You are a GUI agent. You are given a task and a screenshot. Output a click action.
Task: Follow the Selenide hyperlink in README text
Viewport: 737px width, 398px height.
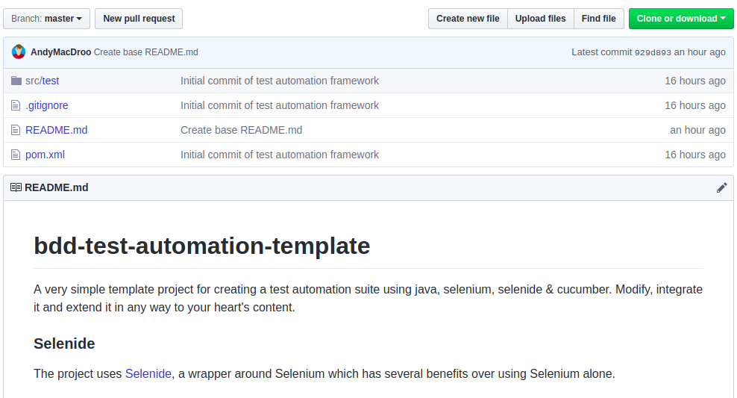pos(148,373)
